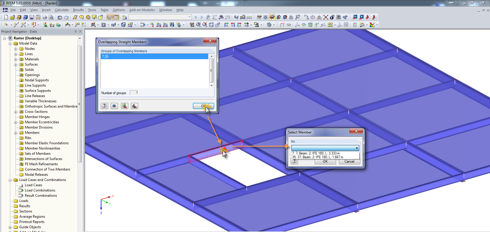The width and height of the screenshot is (490, 232).
Task: Expand the Guide Objects folder
Action: click(x=10, y=227)
